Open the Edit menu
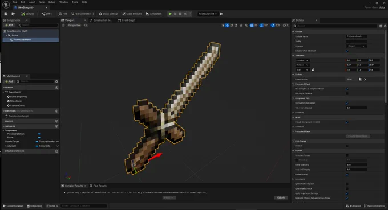 [23, 2]
